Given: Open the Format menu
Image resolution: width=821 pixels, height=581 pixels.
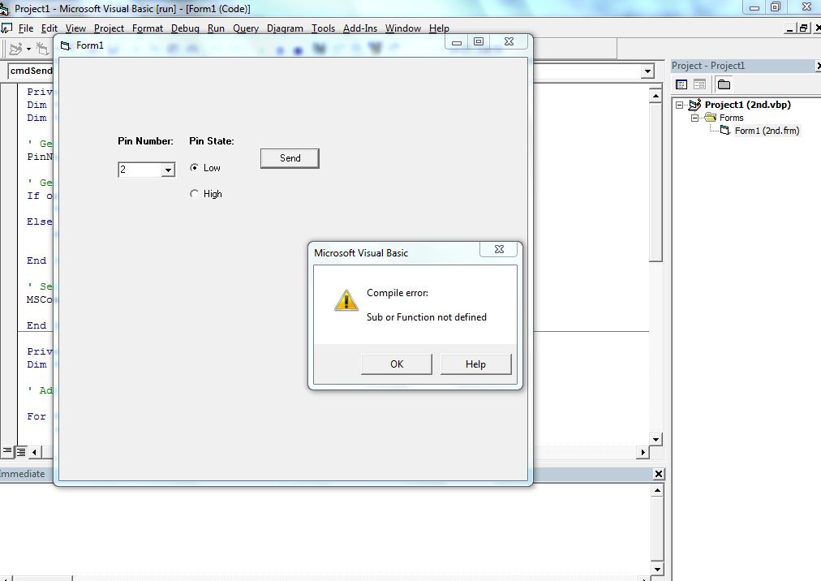Looking at the screenshot, I should pyautogui.click(x=147, y=28).
